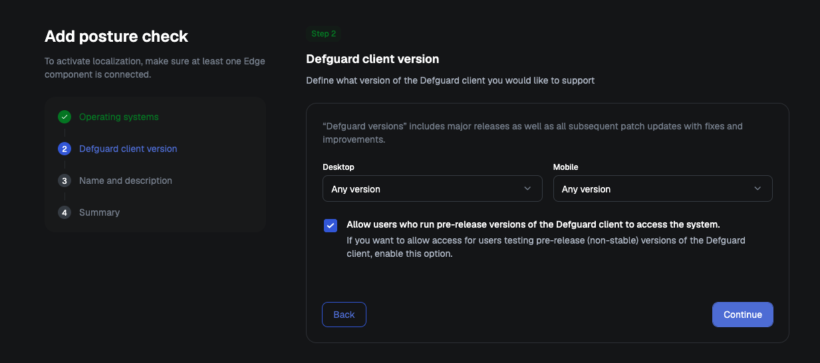The image size is (820, 363).
Task: Click the chevron arrow in Mobile dropdown
Action: pos(757,188)
